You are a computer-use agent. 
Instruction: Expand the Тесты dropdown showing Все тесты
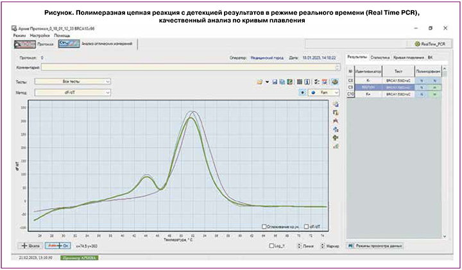coord(72,81)
